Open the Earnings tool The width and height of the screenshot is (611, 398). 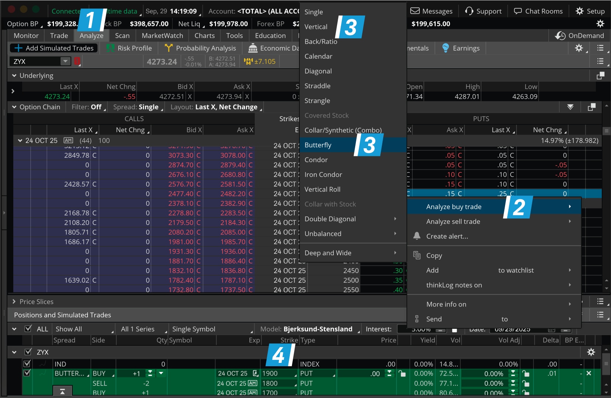pyautogui.click(x=460, y=48)
